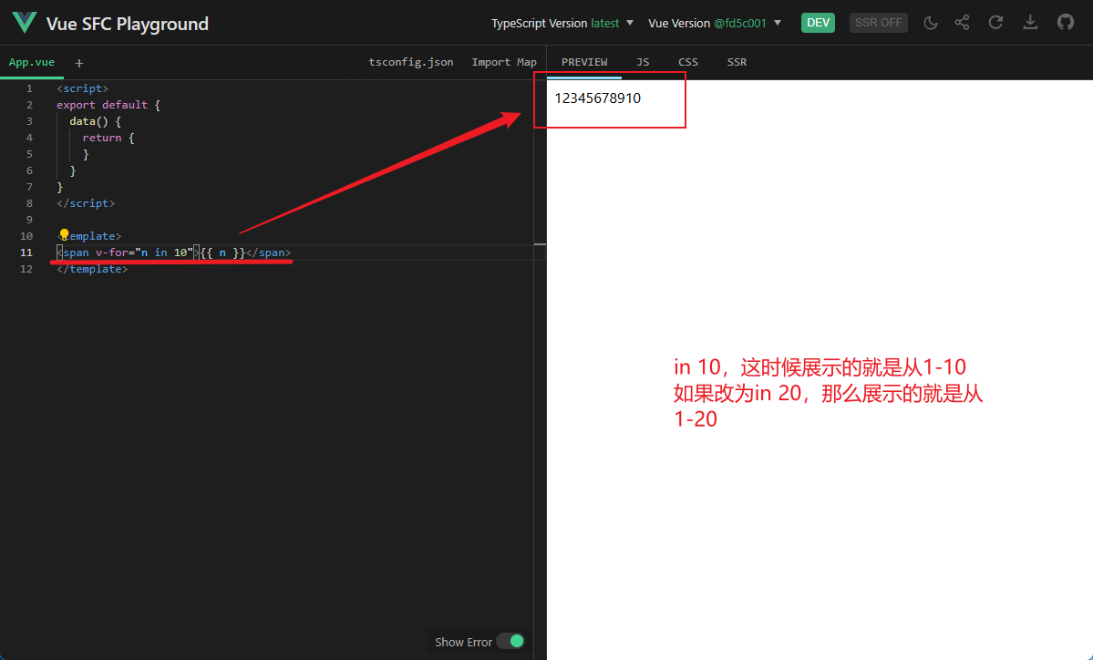The width and height of the screenshot is (1093, 660).
Task: Open the GitHub repository icon
Action: pos(1065,22)
